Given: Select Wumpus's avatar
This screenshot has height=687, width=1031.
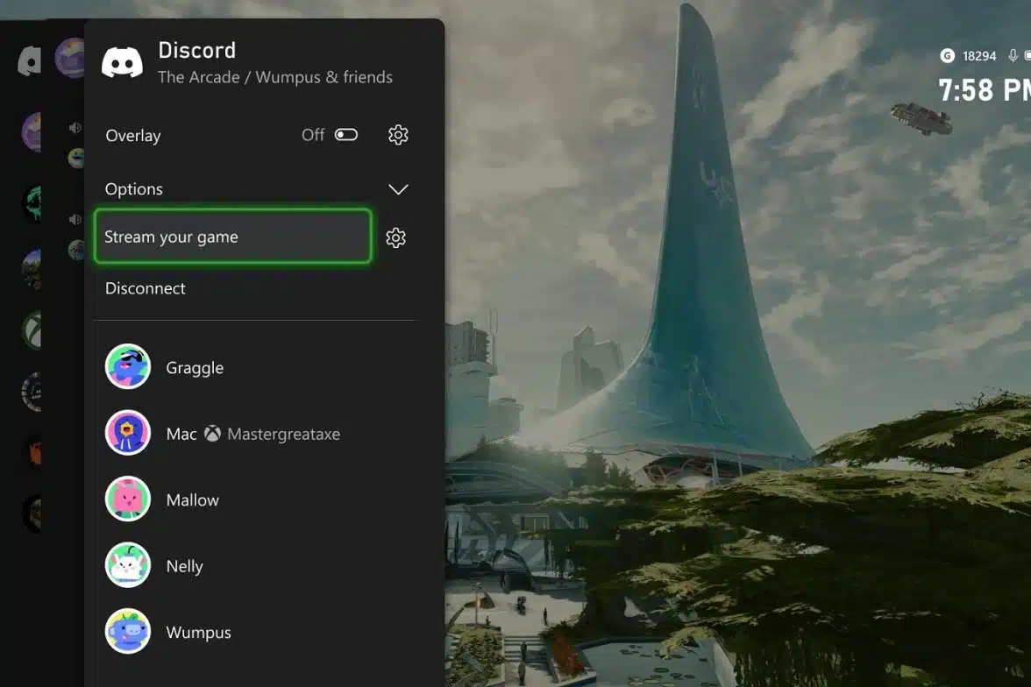Looking at the screenshot, I should pos(128,631).
